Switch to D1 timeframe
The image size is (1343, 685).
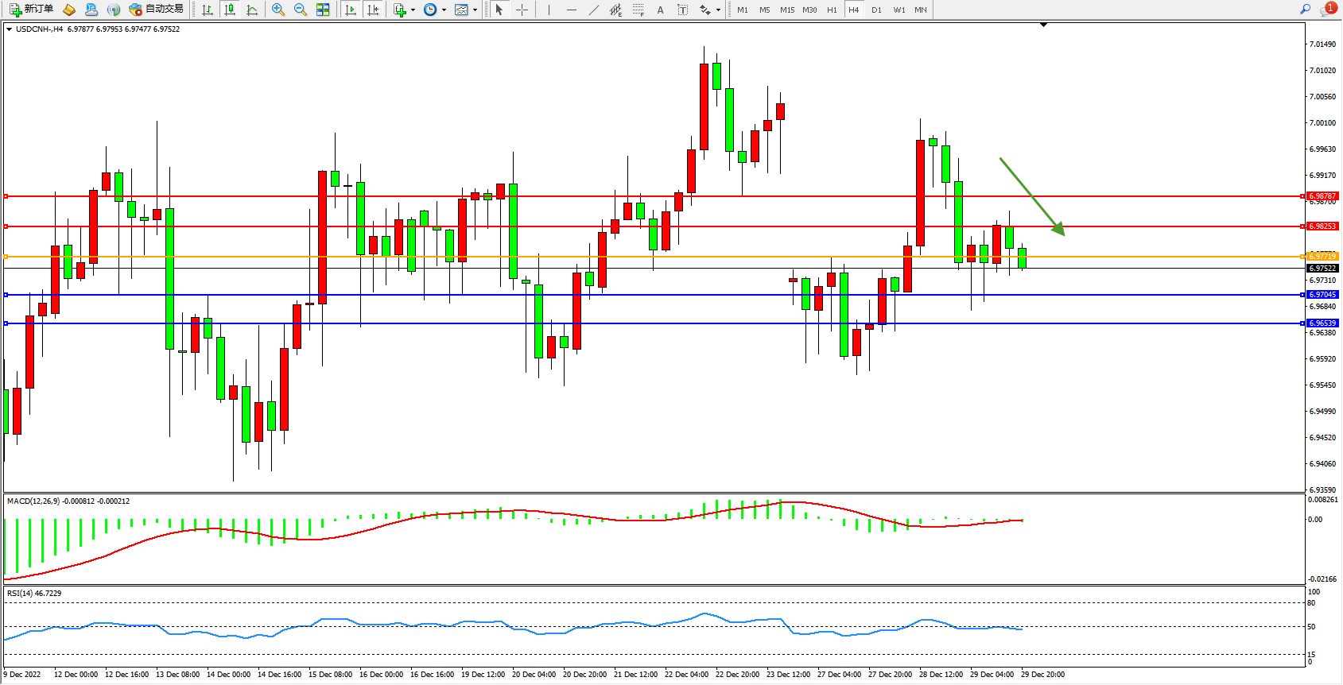pyautogui.click(x=876, y=10)
